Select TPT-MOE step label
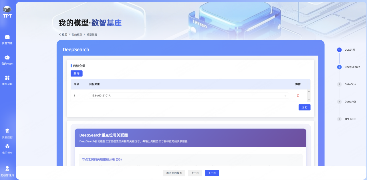The width and height of the screenshot is (367, 180). (350, 119)
